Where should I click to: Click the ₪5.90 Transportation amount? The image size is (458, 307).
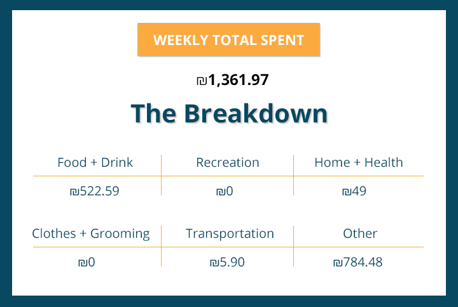226,261
